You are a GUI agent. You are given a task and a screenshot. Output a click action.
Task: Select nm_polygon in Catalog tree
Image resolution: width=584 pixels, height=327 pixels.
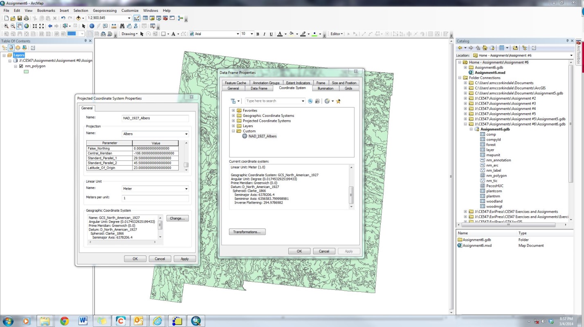496,176
